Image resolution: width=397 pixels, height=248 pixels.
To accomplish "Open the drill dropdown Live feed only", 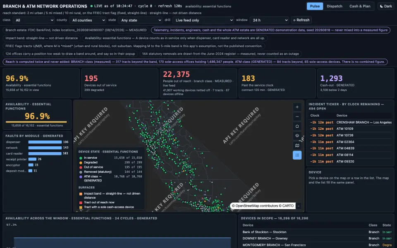I will tap(203, 20).
